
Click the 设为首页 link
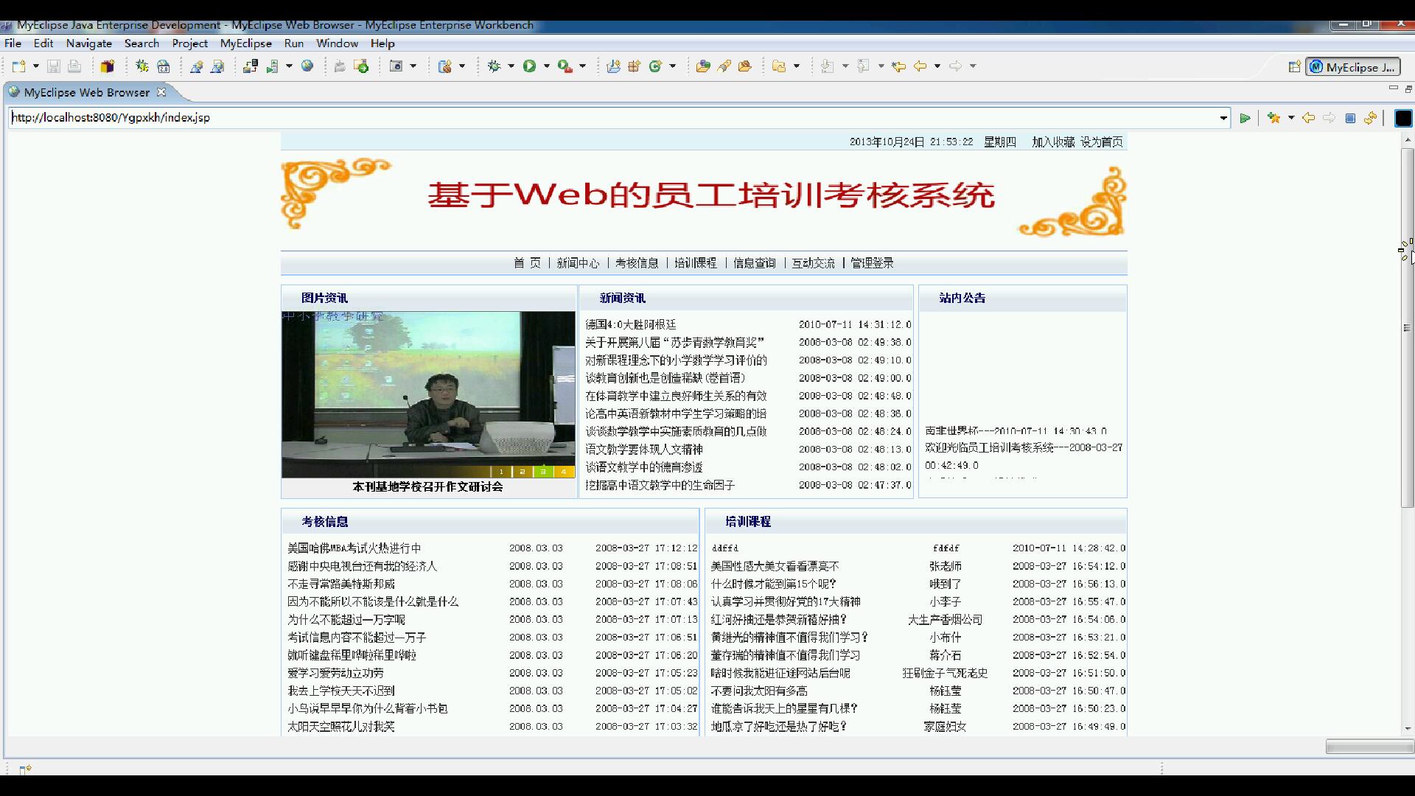(1102, 142)
